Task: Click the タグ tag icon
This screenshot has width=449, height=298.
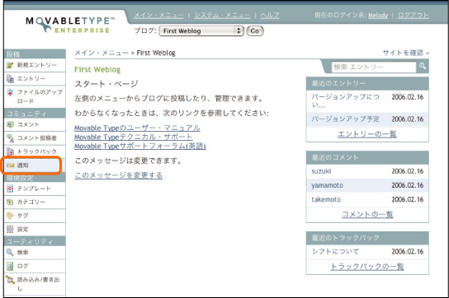Action: pos(10,216)
